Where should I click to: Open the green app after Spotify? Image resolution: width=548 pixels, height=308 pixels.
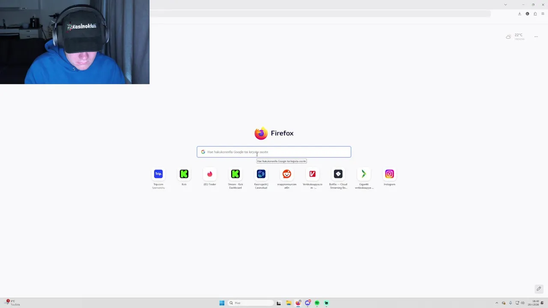point(326,303)
